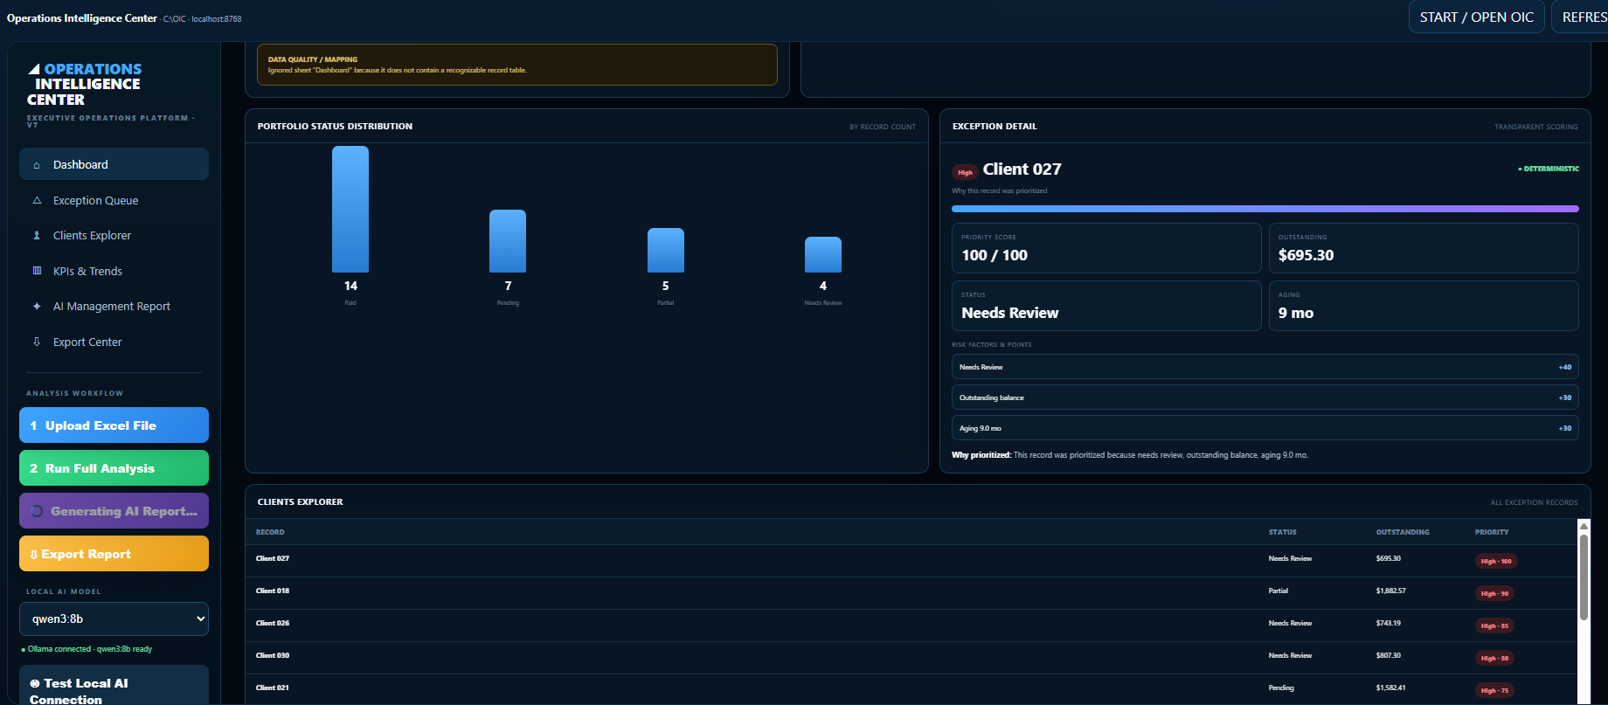
Task: Click the Dashboard home icon in sidebar
Action: [x=37, y=165]
